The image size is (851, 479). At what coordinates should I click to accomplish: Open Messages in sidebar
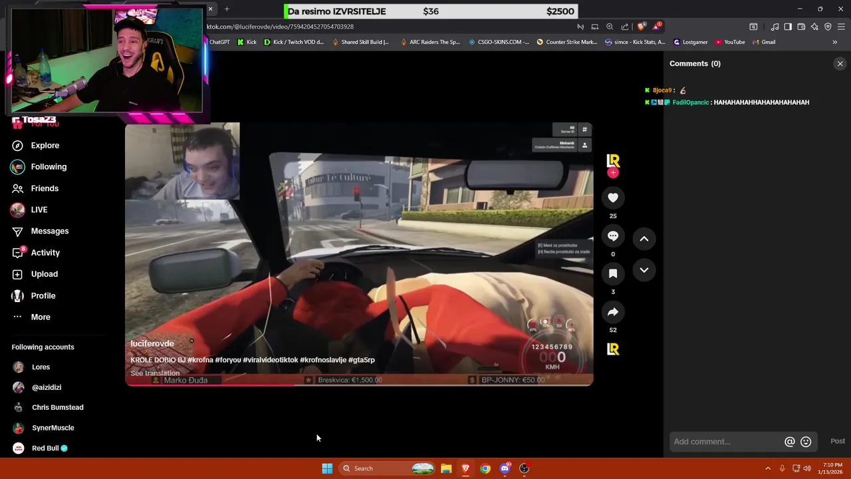[x=50, y=231]
